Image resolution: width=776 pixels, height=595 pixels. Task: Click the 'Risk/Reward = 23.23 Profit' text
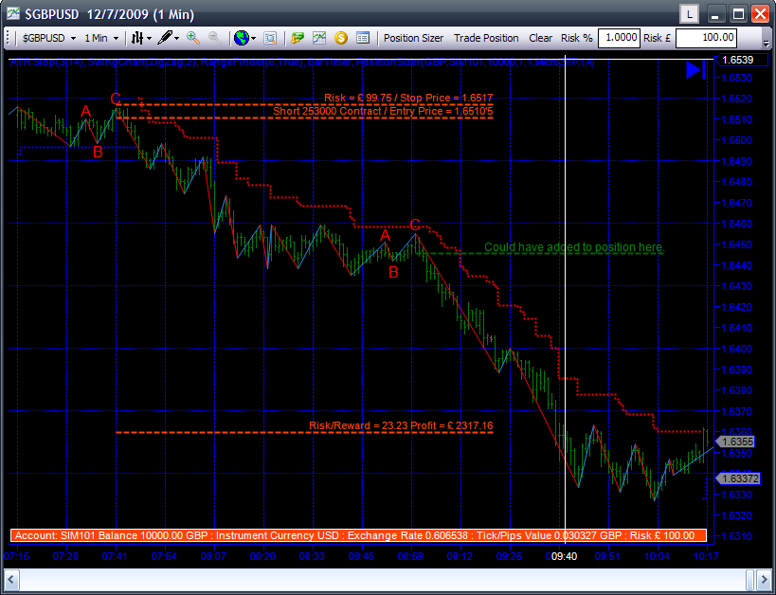[x=401, y=425]
